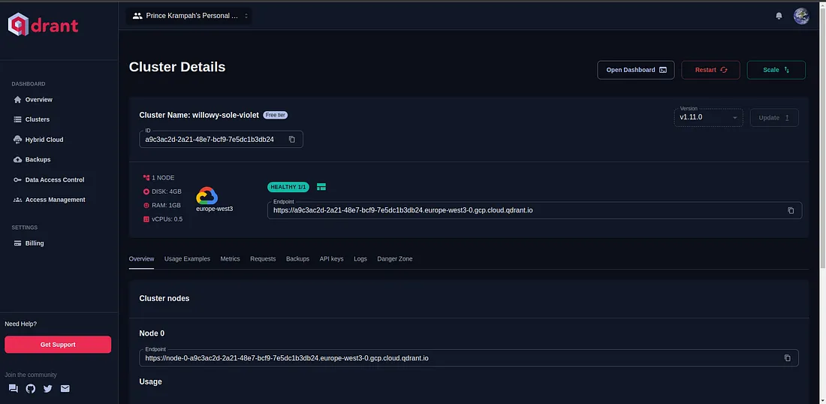Copy the cluster ID to clipboard
The width and height of the screenshot is (826, 404).
tap(292, 140)
